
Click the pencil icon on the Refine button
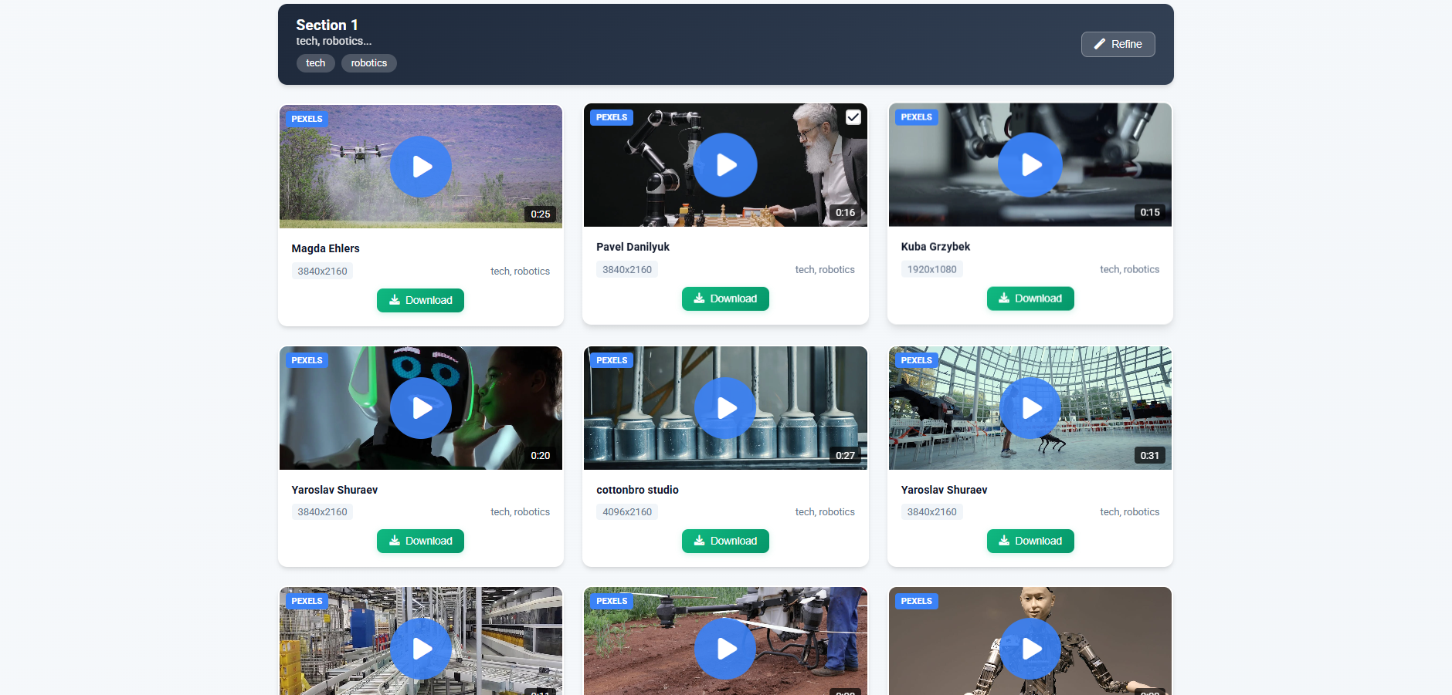pos(1099,44)
